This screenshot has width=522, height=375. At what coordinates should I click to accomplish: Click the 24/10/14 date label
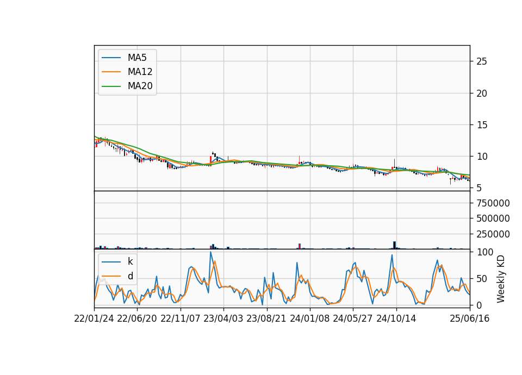coord(396,318)
